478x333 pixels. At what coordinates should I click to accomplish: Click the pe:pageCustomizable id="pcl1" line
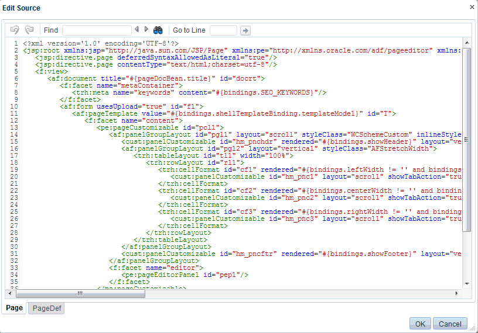160,127
